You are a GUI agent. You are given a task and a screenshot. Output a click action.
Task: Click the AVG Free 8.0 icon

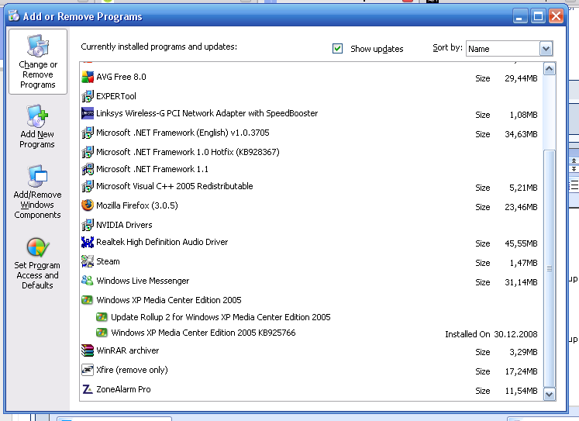pyautogui.click(x=88, y=77)
